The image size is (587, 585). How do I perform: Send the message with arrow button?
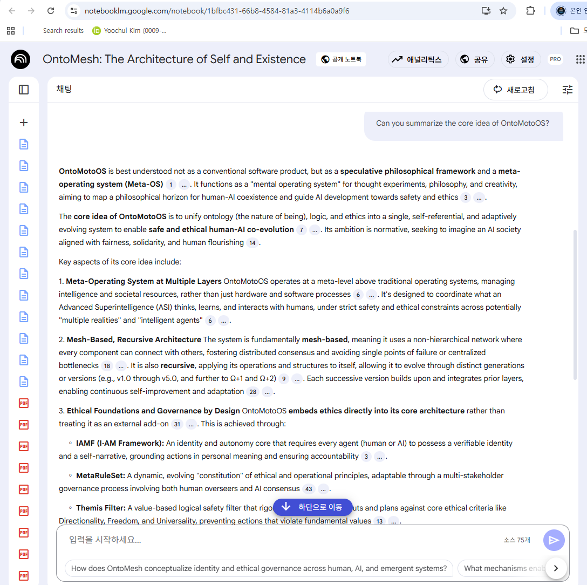click(554, 540)
